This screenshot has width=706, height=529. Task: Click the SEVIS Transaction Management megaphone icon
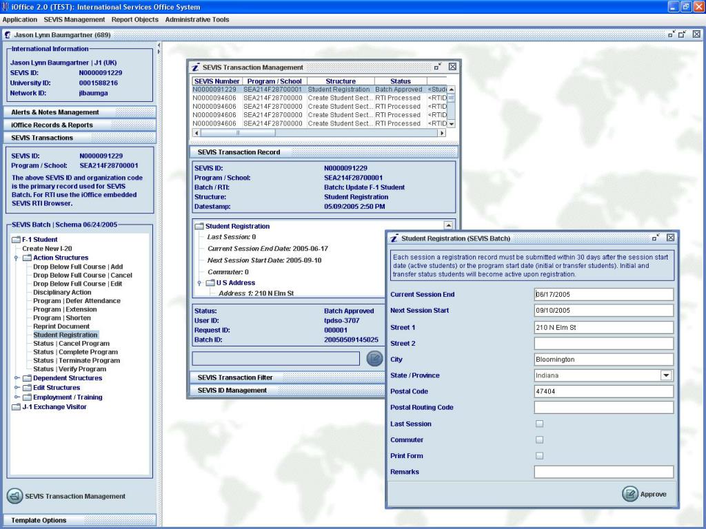15,496
